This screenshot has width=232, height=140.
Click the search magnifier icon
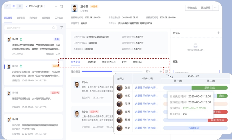54,28
